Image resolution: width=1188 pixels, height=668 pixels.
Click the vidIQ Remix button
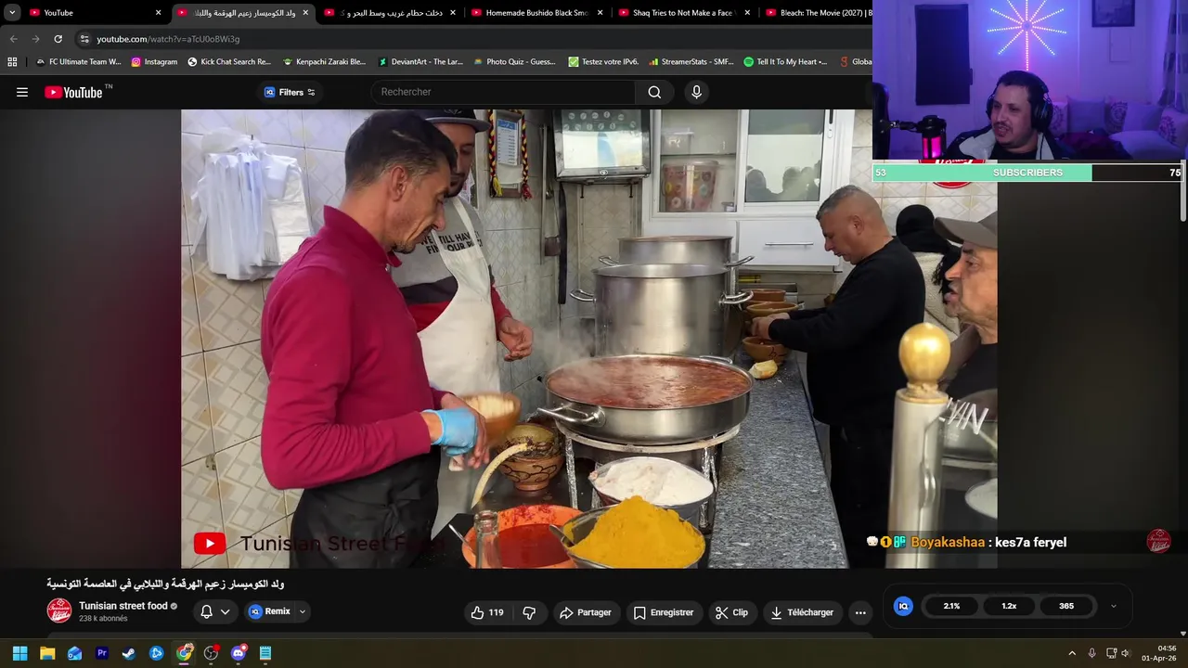269,612
